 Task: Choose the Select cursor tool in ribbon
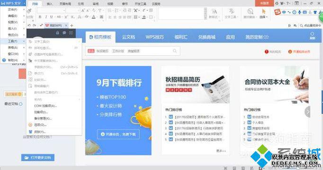tap(263, 14)
